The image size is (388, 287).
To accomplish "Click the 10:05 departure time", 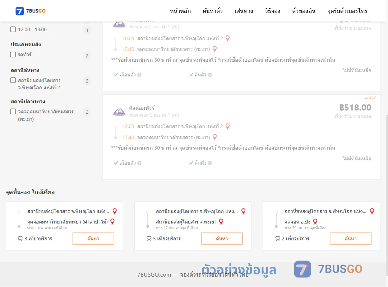I will point(128,38).
